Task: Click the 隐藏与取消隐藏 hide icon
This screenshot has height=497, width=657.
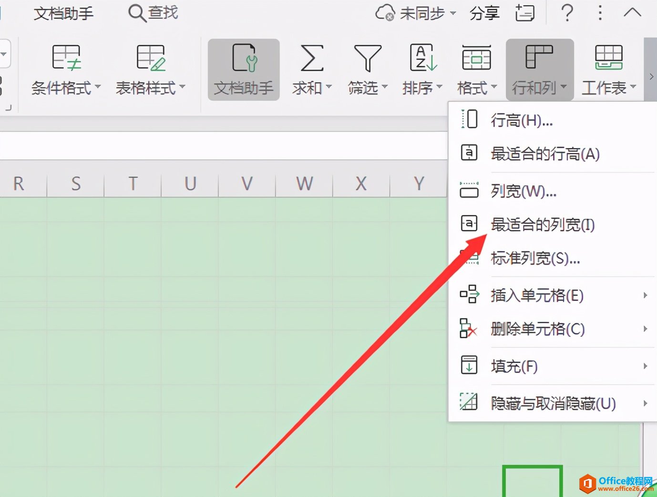Action: (x=469, y=402)
